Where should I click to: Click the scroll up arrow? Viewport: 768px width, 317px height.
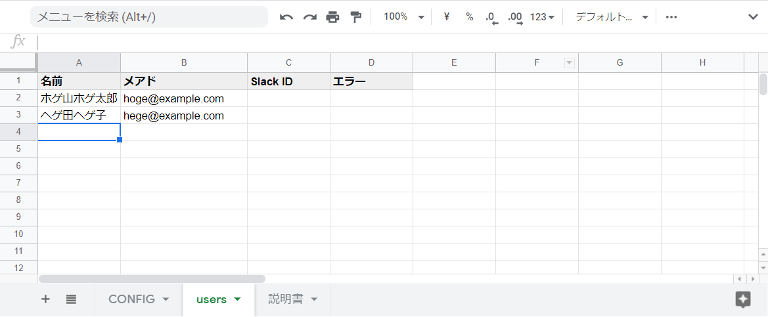(763, 255)
